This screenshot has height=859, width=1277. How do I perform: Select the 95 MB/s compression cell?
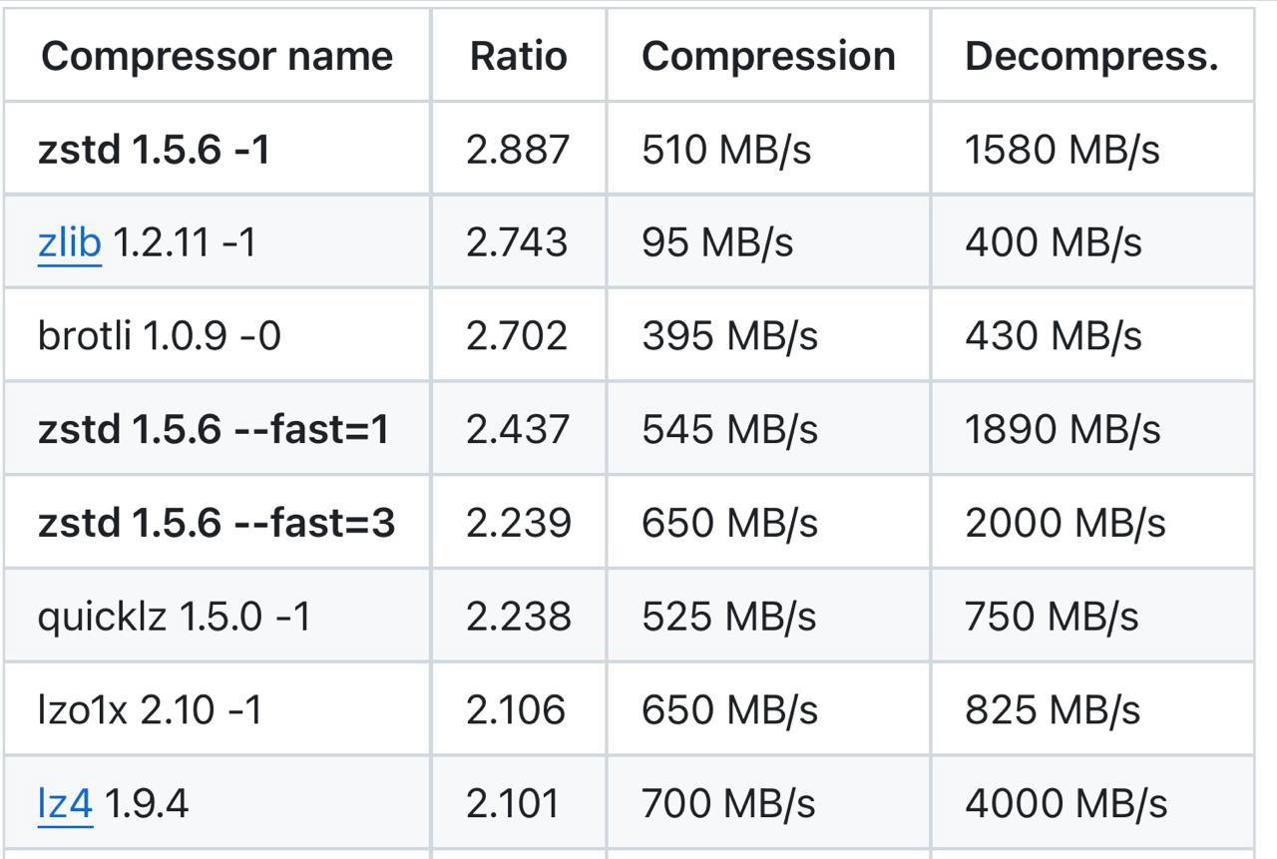click(717, 242)
